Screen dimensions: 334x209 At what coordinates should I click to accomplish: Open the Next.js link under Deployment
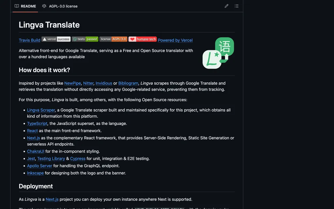[x=52, y=200]
